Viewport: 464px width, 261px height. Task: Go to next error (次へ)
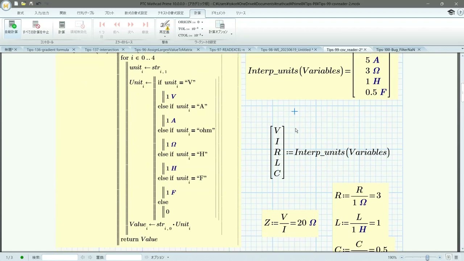[x=130, y=28]
